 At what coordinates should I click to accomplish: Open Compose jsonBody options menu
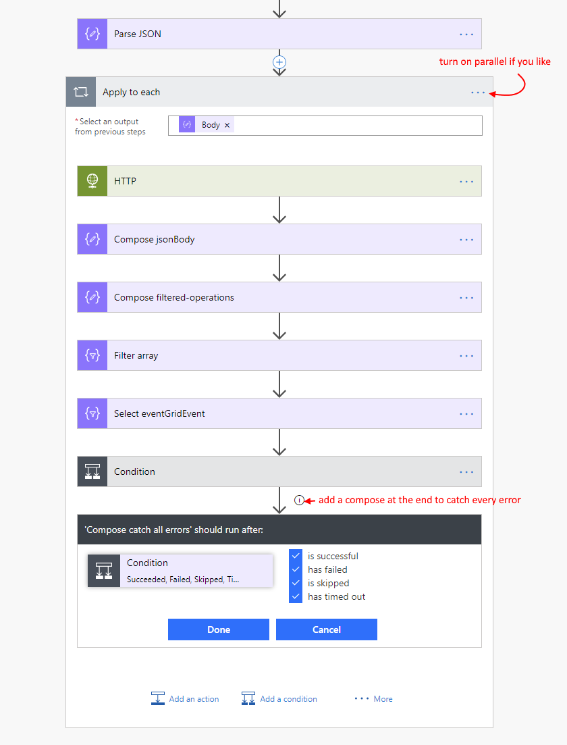466,240
